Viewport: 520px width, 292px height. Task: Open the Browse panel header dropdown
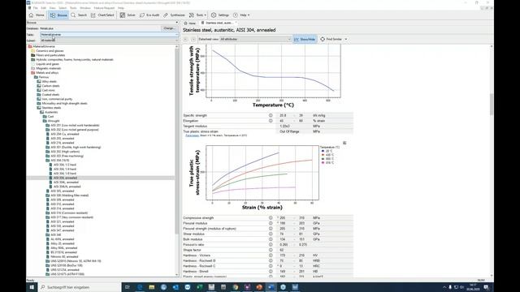click(177, 23)
